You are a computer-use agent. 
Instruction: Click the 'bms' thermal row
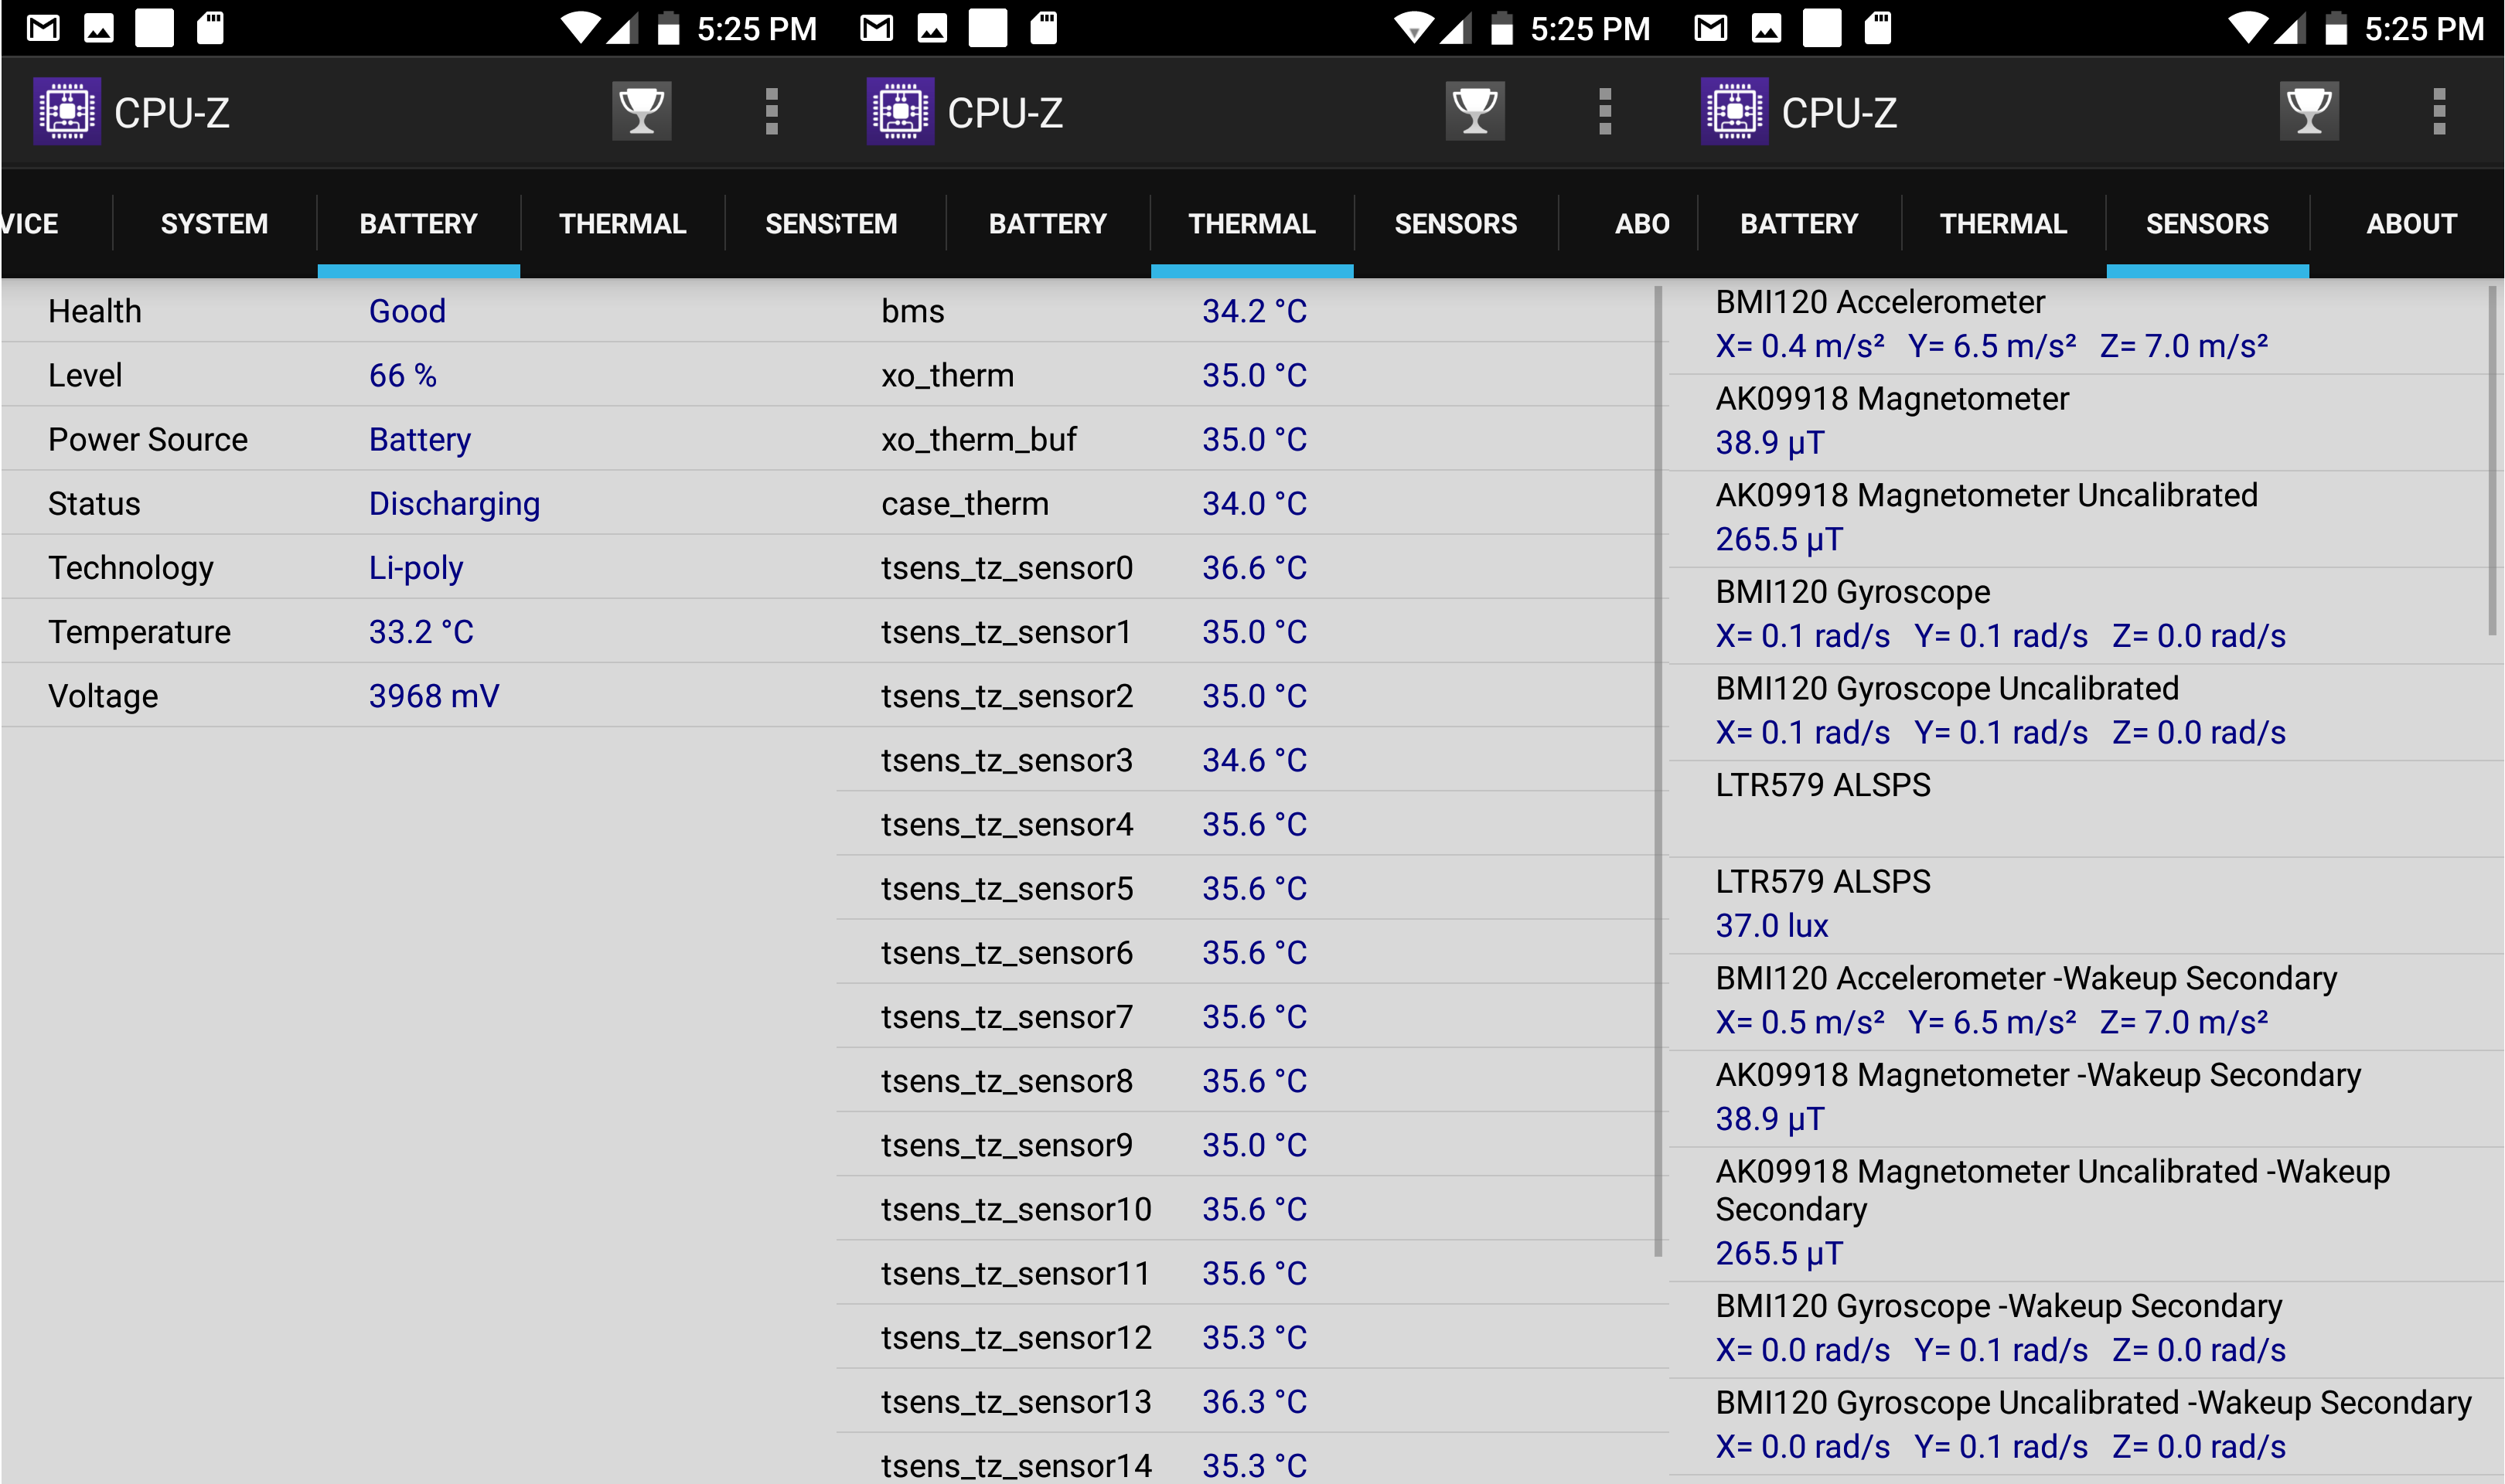click(x=1252, y=311)
